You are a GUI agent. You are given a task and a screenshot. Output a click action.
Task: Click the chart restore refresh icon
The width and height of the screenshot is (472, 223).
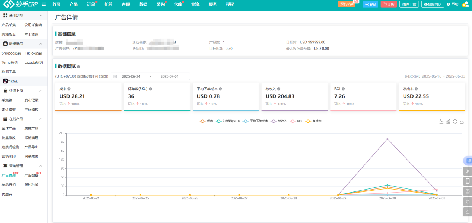pos(455,121)
